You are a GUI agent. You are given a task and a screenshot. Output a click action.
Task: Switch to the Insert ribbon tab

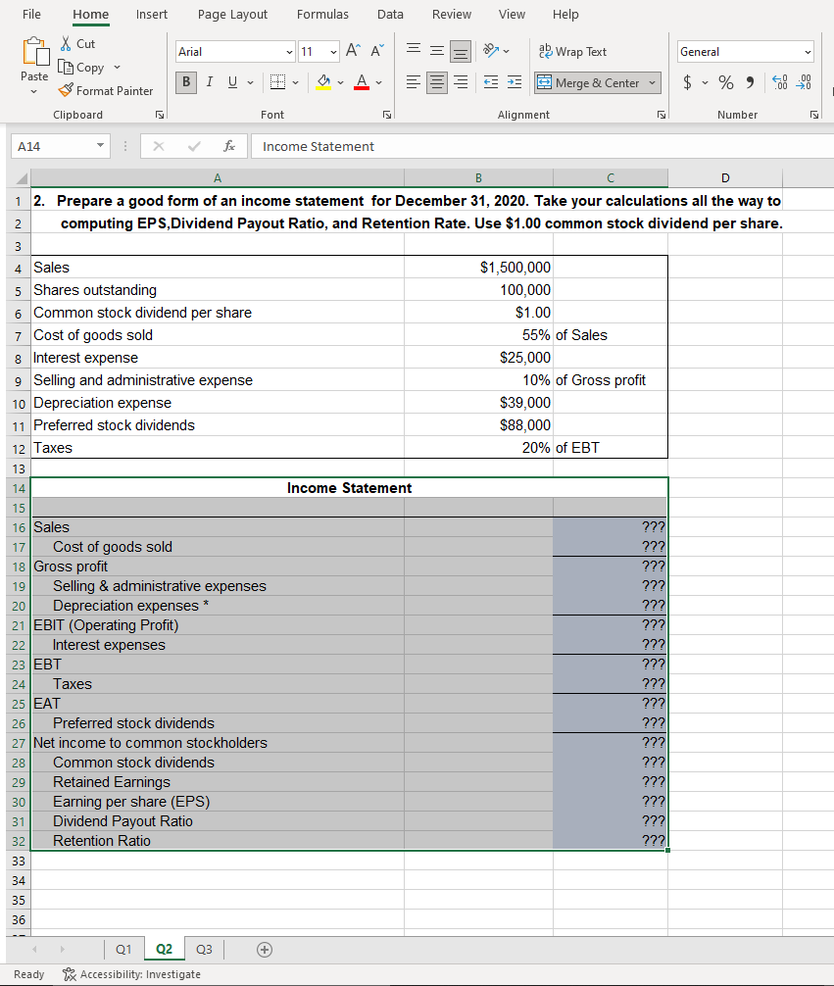point(152,14)
